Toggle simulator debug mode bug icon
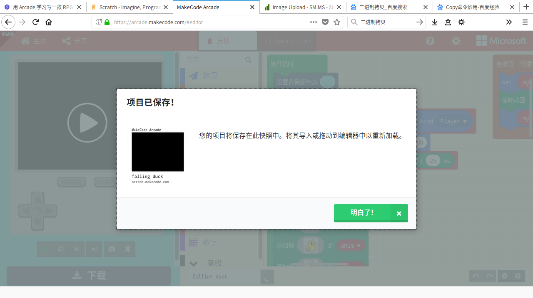The width and height of the screenshot is (533, 298). [x=77, y=249]
